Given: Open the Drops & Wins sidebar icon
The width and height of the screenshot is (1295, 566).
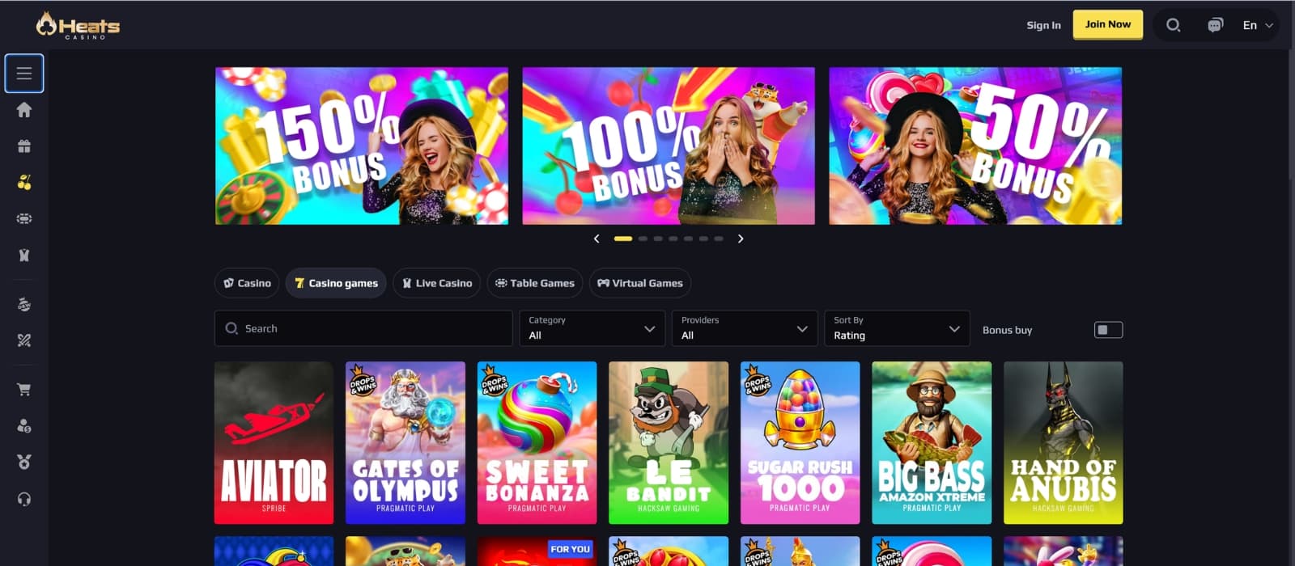Looking at the screenshot, I should point(24,305).
